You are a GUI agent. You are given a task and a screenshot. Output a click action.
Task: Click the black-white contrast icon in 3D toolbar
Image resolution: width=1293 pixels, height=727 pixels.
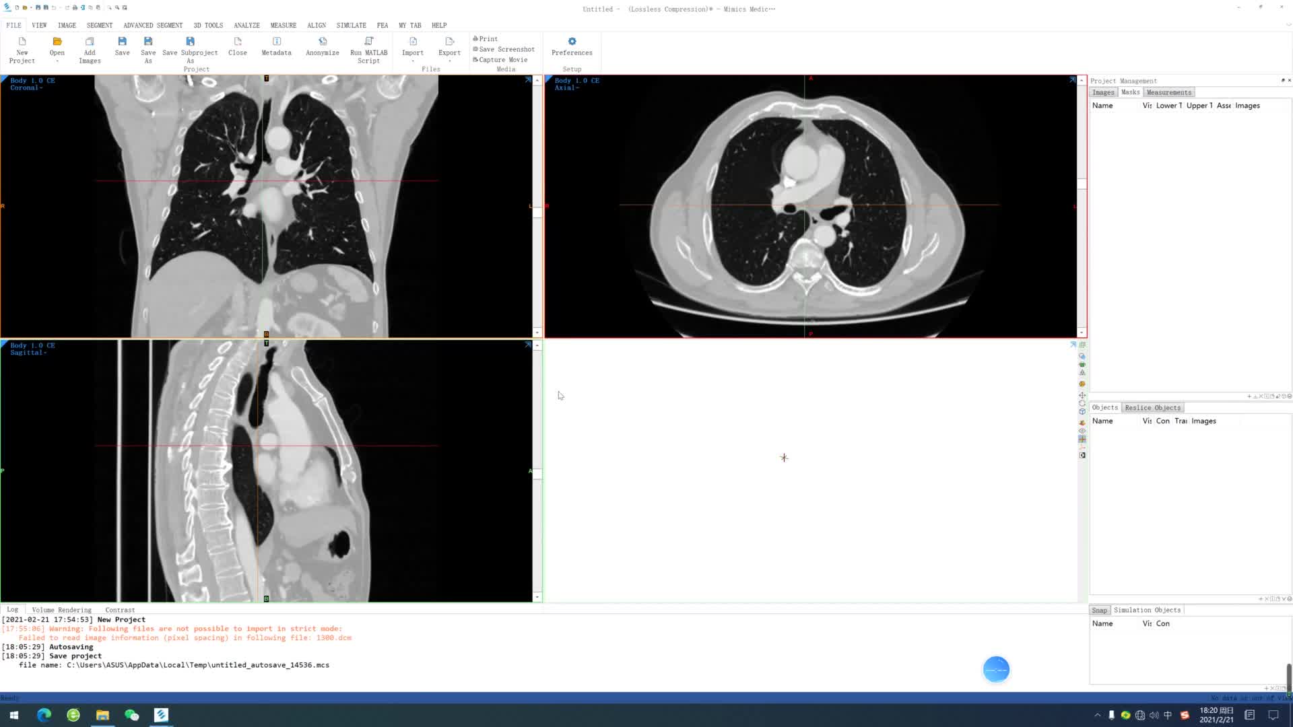tap(1082, 456)
